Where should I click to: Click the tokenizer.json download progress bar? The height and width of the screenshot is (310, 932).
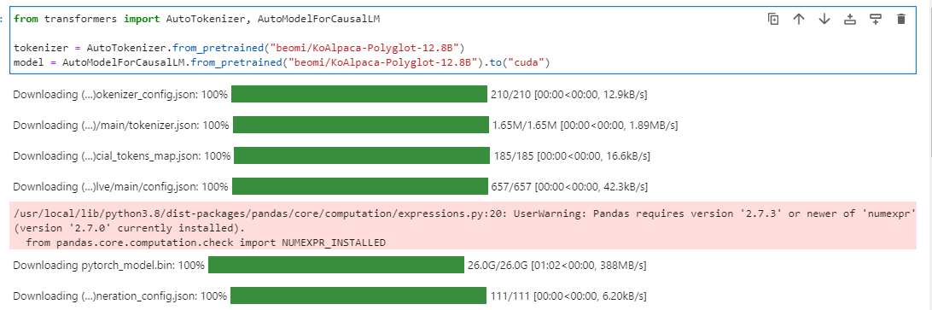pos(361,125)
